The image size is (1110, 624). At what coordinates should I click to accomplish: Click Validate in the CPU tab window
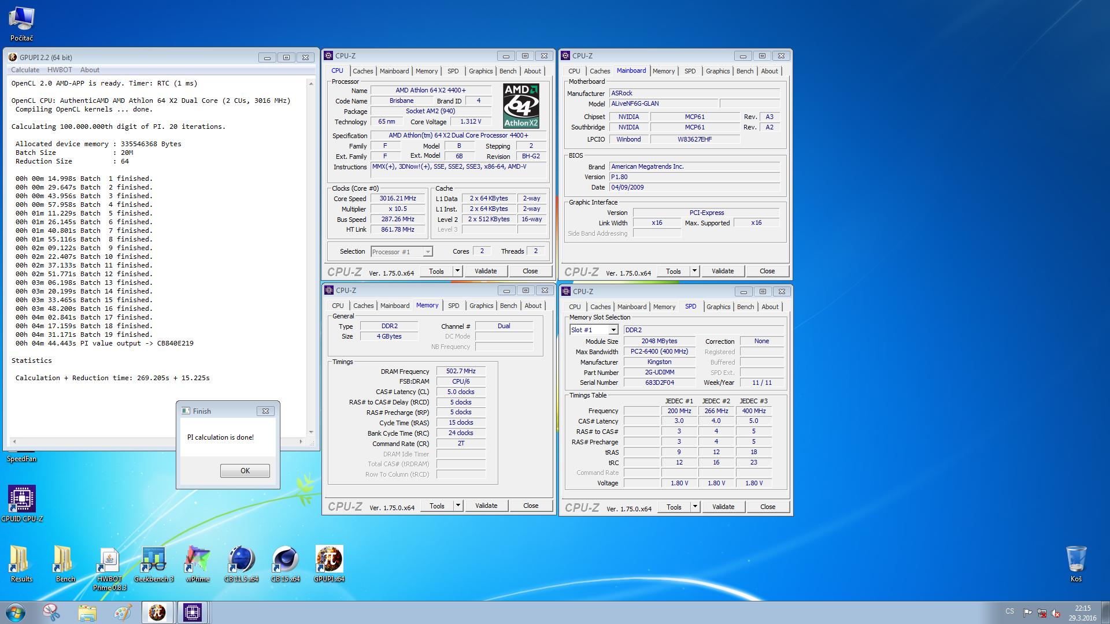pyautogui.click(x=486, y=271)
